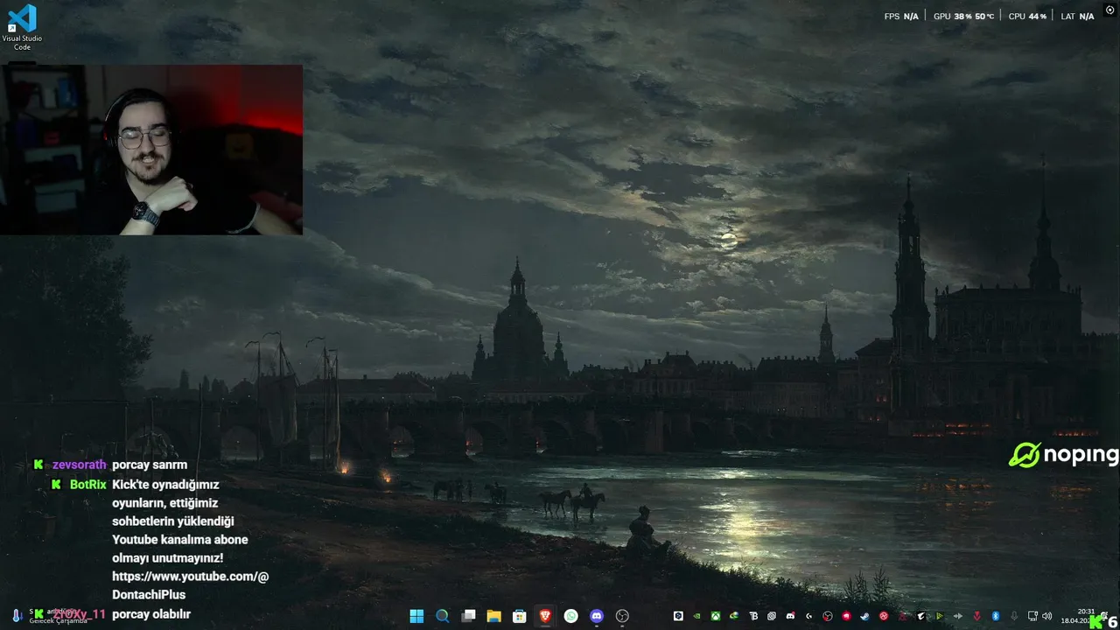The image size is (1120, 630).
Task: Click the 'porcay olabılır' chat message
Action: (x=151, y=614)
